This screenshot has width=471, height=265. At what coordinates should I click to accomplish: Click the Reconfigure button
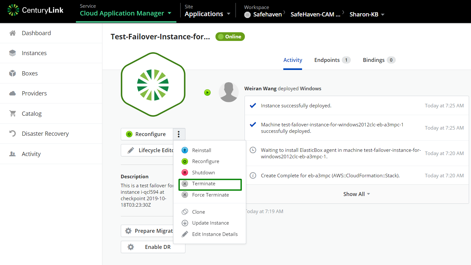[147, 134]
